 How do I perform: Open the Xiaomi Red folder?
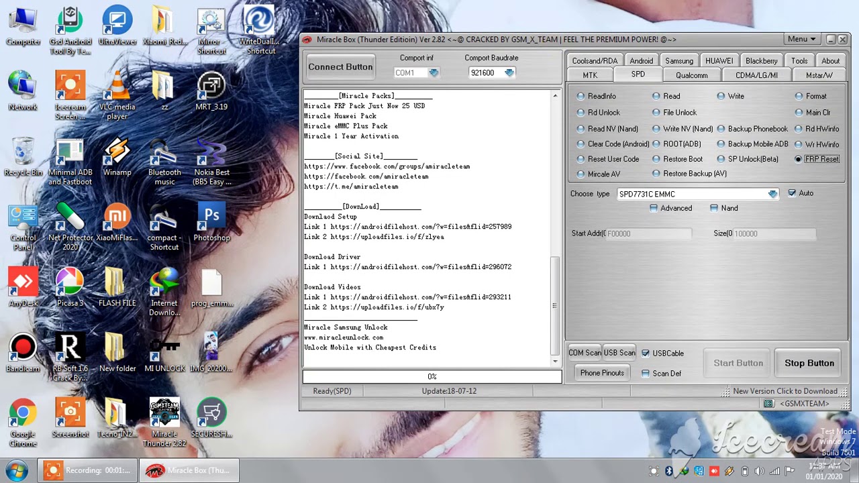164,27
